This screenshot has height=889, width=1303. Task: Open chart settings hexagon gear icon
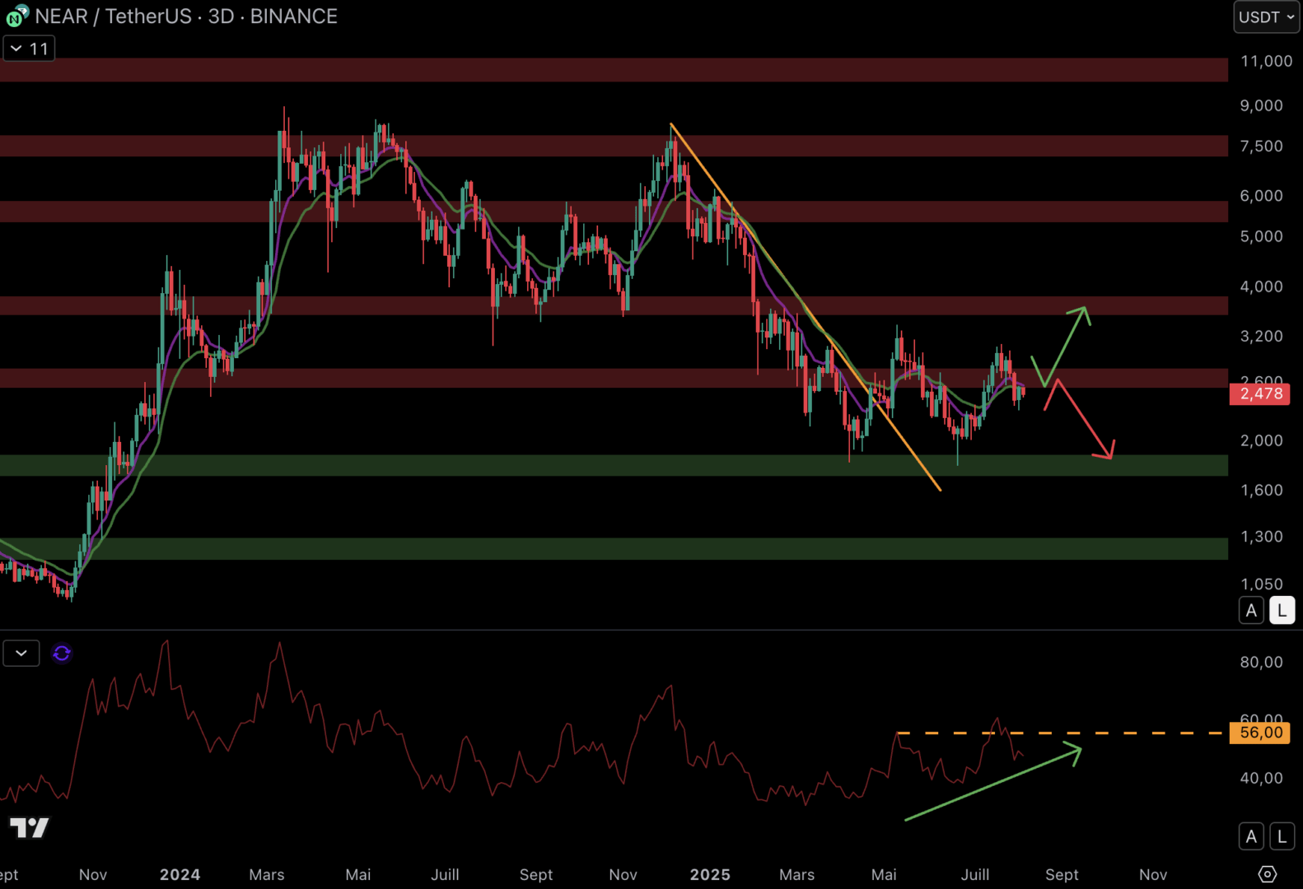(x=1268, y=873)
